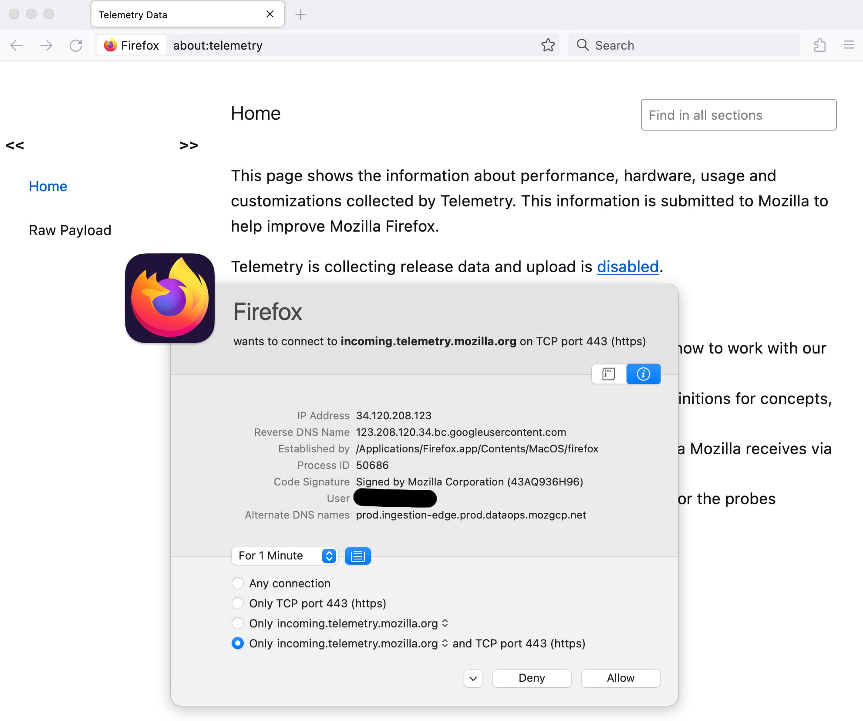Open a new tab with the plus icon
Screen dimensions: 863x721
(300, 14)
